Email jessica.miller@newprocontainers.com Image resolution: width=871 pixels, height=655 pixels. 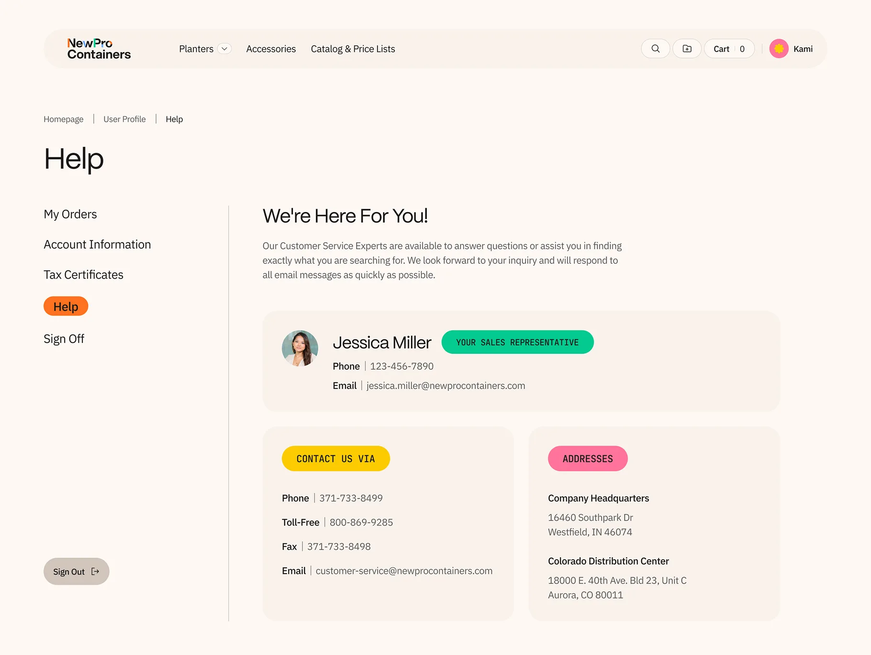coord(446,386)
